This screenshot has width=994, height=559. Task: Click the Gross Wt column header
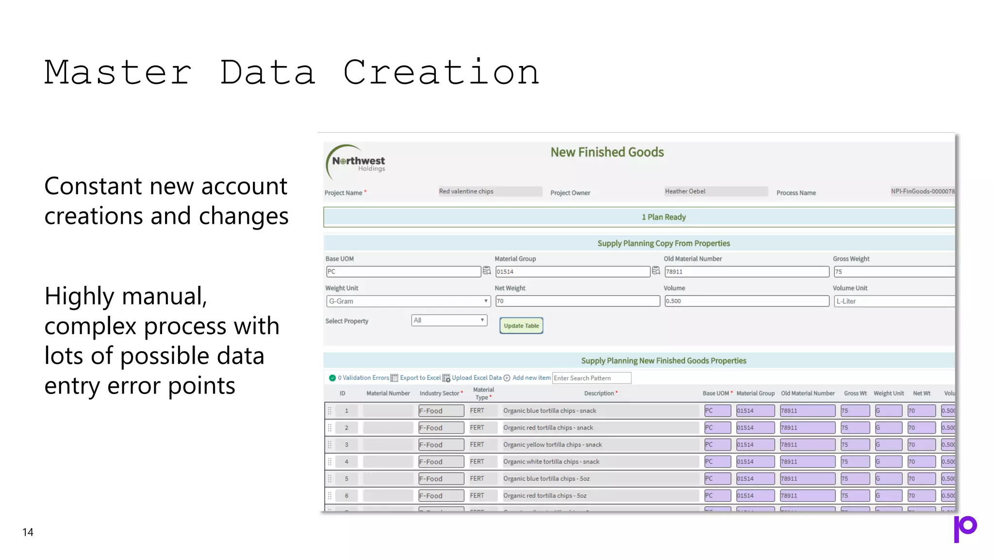[x=855, y=394]
